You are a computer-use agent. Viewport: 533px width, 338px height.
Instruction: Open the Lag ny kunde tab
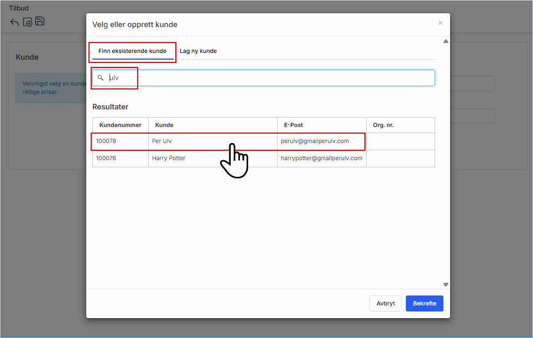point(198,51)
